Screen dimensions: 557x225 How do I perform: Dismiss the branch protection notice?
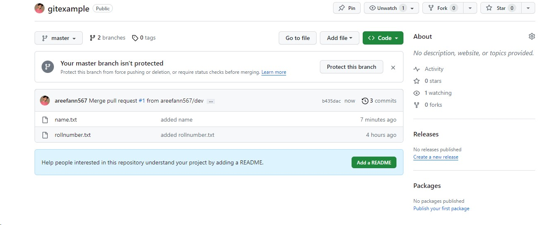point(393,67)
